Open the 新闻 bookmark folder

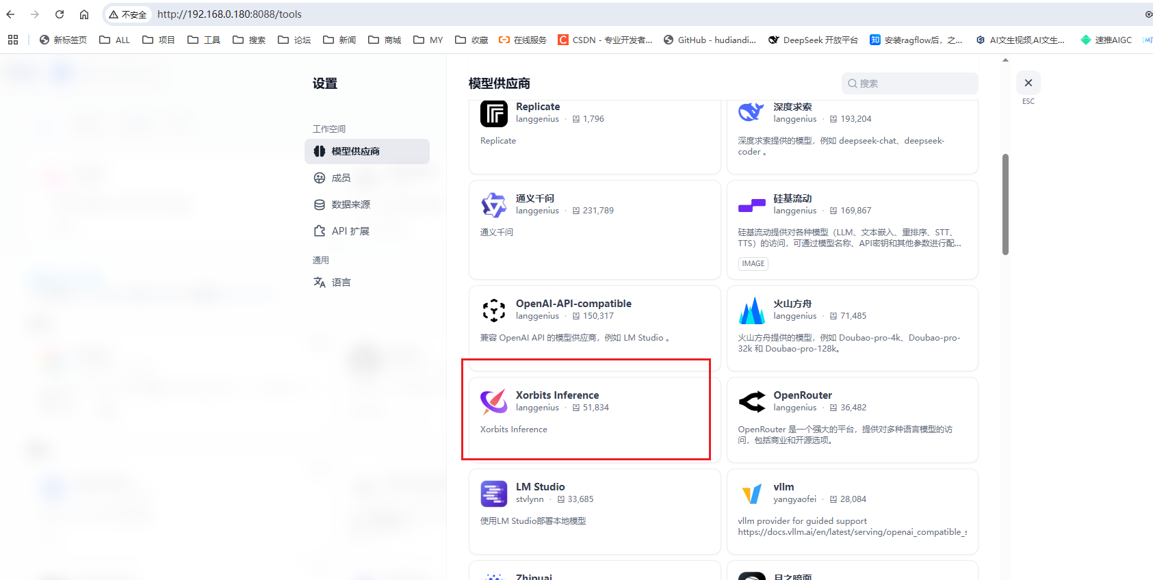pyautogui.click(x=339, y=40)
